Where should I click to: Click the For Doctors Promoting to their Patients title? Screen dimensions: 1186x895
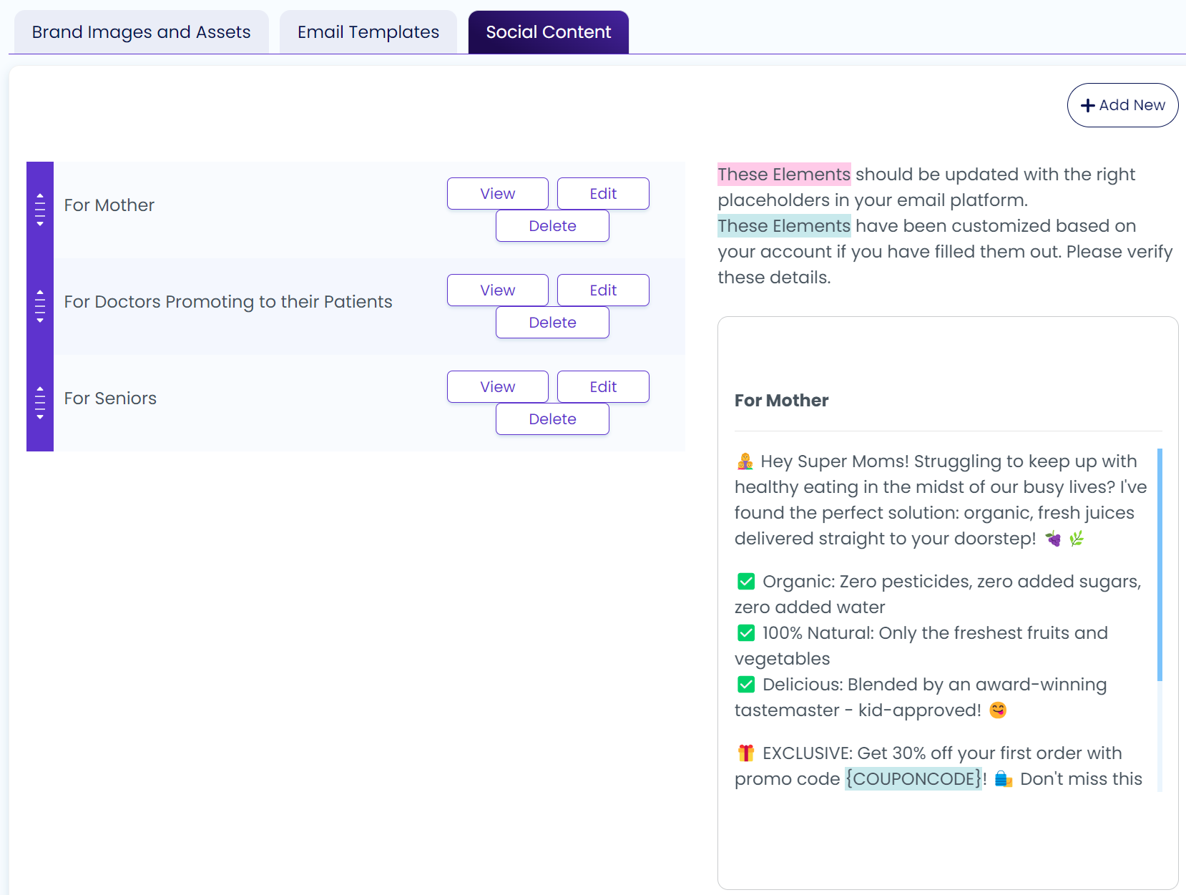click(x=228, y=302)
